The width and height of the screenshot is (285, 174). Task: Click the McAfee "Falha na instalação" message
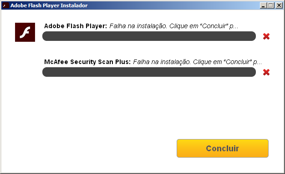pyautogui.click(x=198, y=62)
